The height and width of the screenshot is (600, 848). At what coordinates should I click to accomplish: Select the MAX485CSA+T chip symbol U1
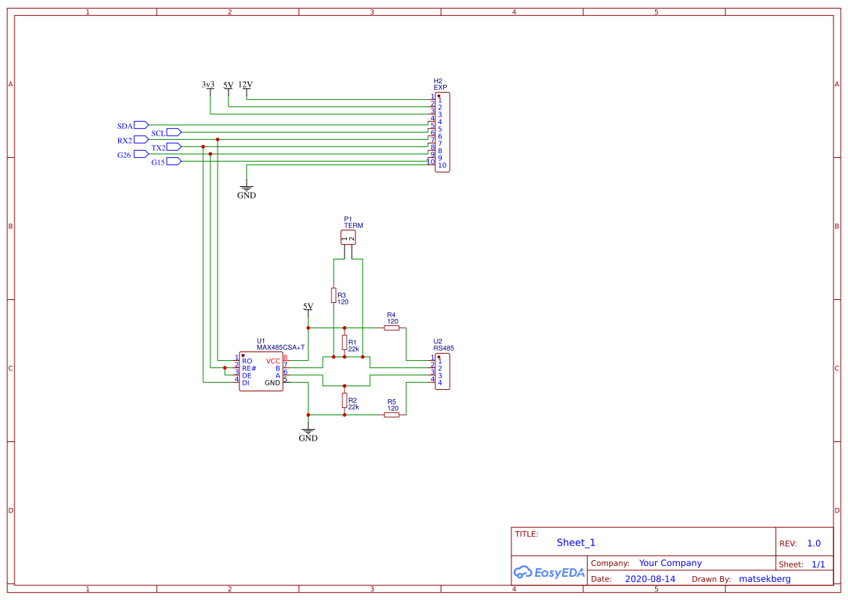261,370
